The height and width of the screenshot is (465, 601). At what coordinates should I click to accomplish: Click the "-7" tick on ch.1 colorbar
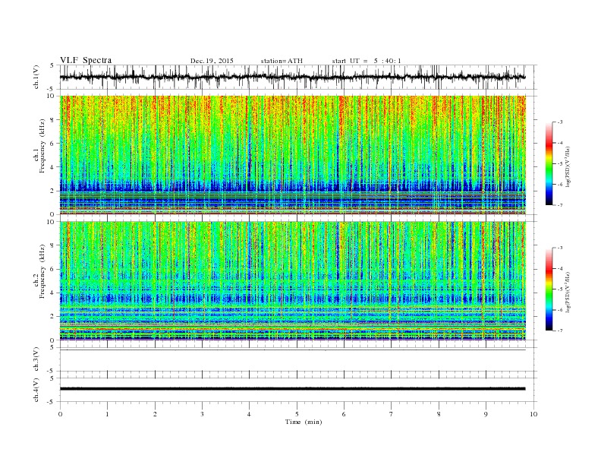(560, 205)
